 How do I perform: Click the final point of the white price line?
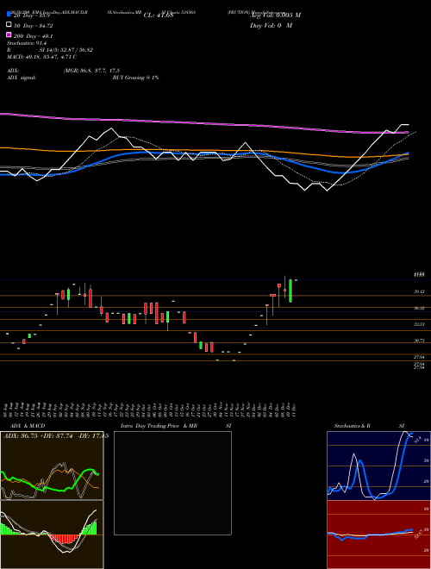coord(409,125)
